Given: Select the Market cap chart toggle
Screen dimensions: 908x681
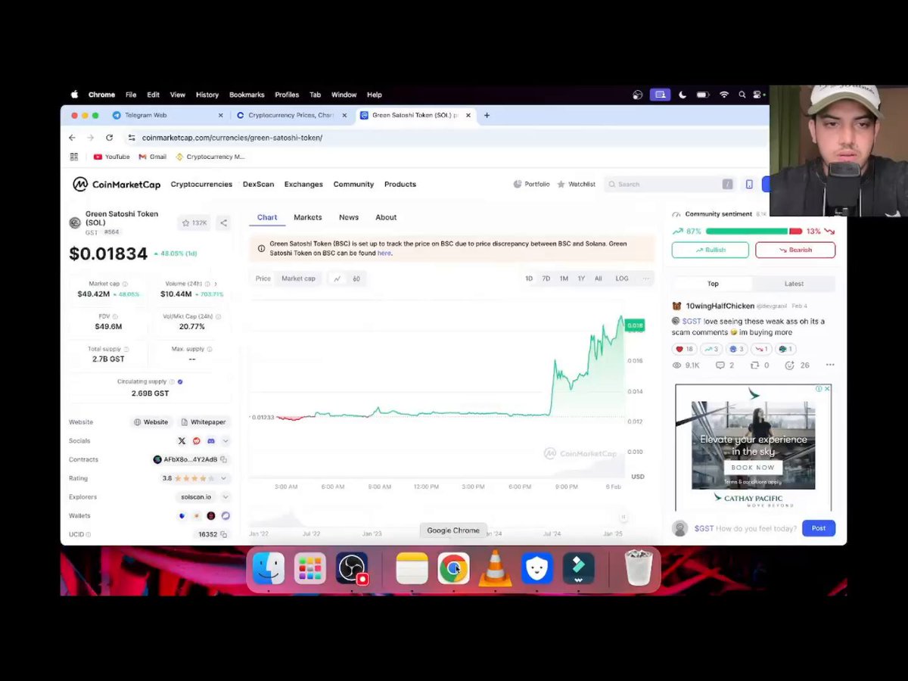Looking at the screenshot, I should (x=298, y=278).
